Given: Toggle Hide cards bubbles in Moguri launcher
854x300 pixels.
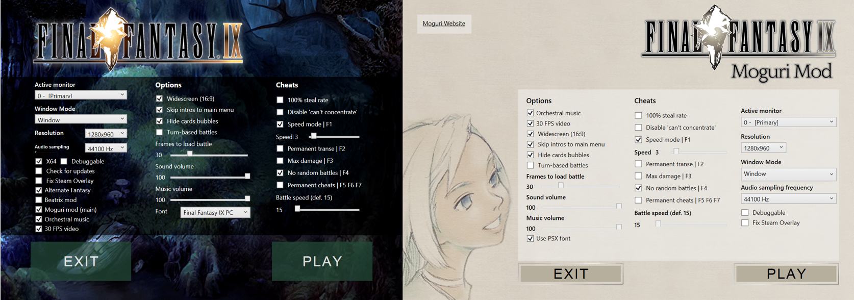Looking at the screenshot, I should click(530, 155).
